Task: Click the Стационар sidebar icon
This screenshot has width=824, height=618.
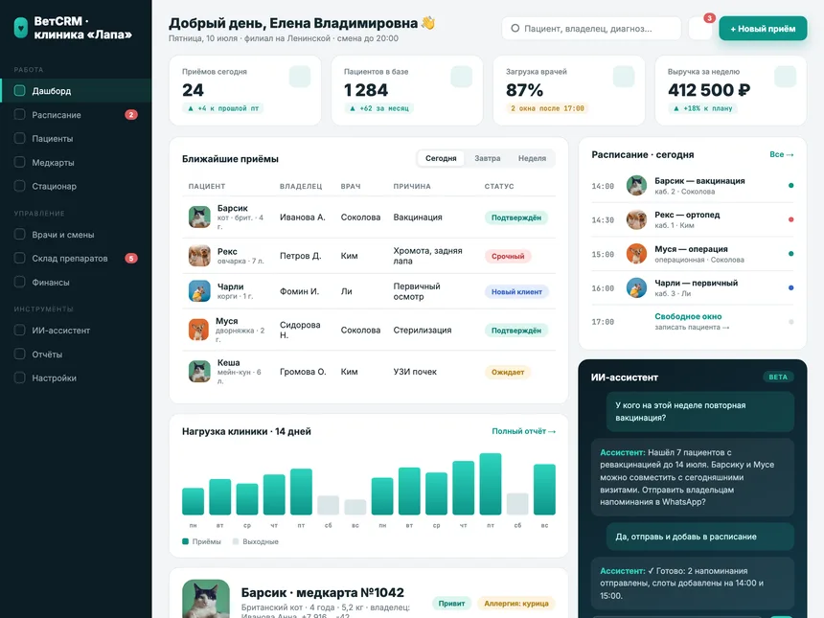Action: point(19,186)
